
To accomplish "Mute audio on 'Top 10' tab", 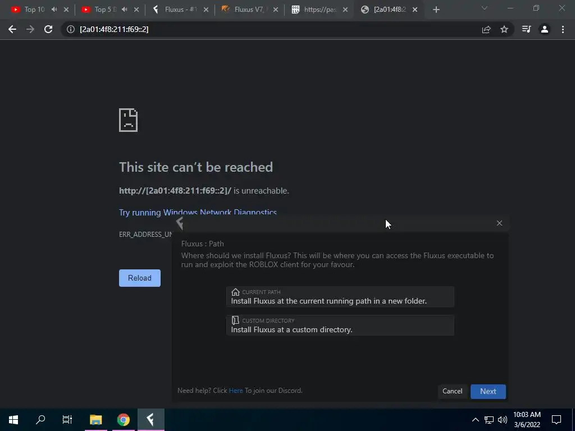I will point(54,10).
